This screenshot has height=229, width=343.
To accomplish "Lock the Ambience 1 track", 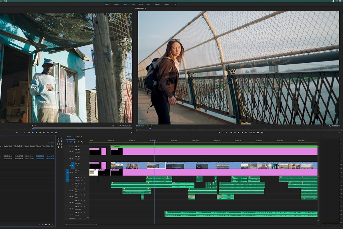I will coord(70,202).
